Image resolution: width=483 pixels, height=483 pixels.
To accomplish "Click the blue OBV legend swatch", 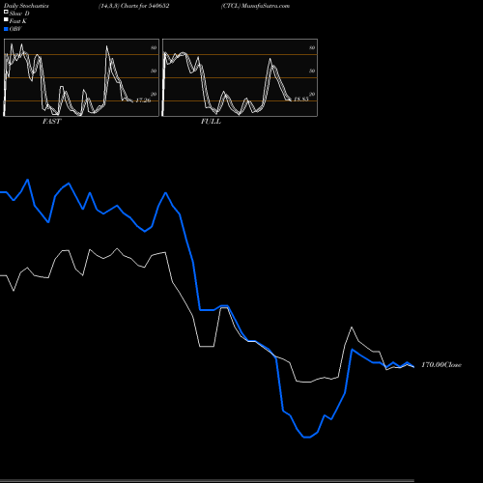I will 6,29.
